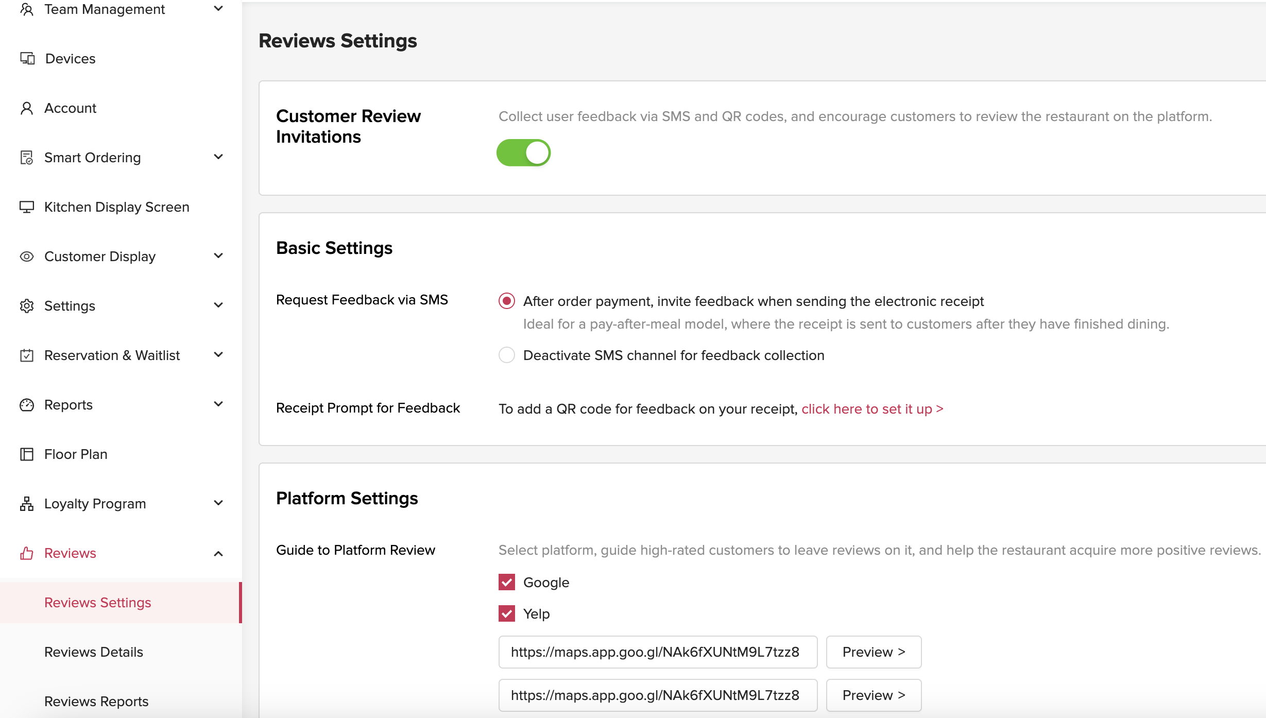Expand Loyalty Program submenu arrow
The image size is (1266, 718).
pyautogui.click(x=218, y=503)
